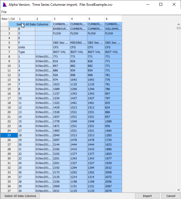Viewport: 181px width, 199px height.
Task: Select the highlighted row header 25
Action: click(x=9, y=135)
